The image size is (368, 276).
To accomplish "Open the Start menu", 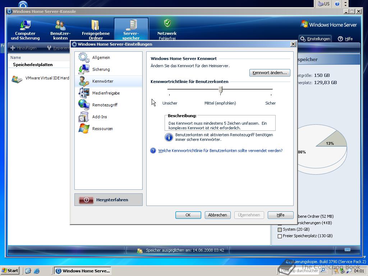I will click(10, 271).
